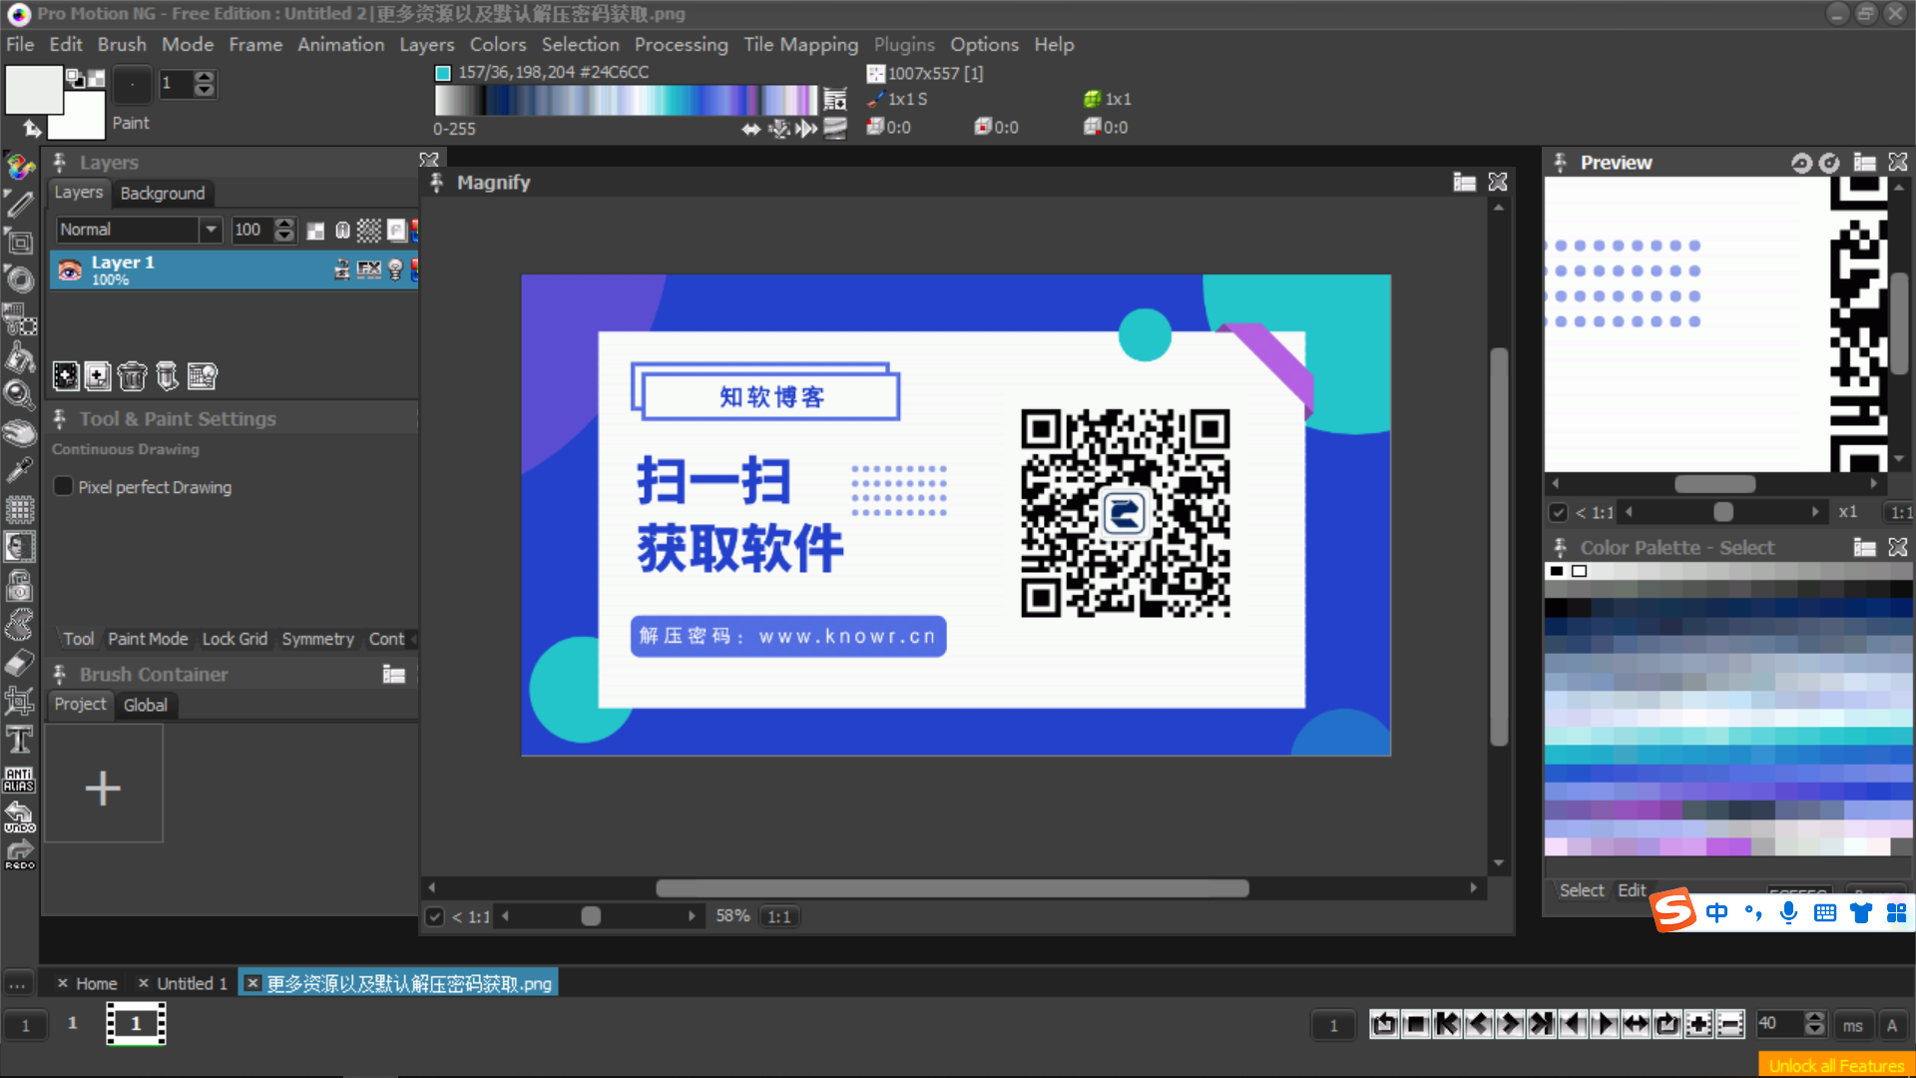
Task: Switch to Global brush container tab
Action: point(146,705)
